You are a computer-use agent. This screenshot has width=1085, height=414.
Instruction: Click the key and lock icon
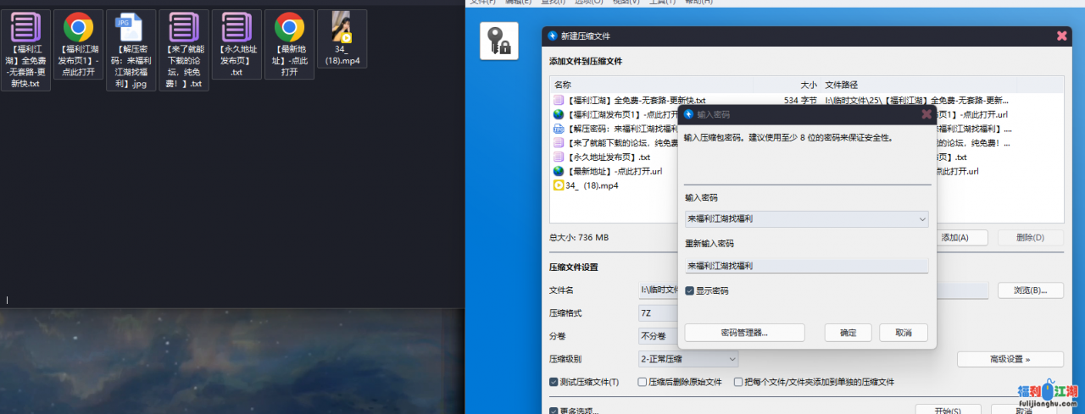[x=498, y=41]
